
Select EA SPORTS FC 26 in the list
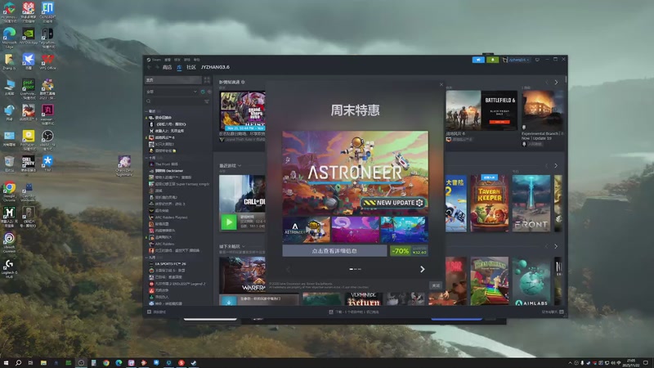point(167,263)
